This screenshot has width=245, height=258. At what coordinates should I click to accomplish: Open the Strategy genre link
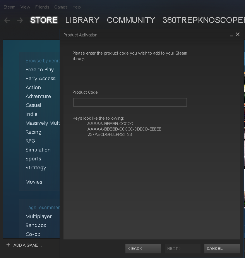point(36,168)
